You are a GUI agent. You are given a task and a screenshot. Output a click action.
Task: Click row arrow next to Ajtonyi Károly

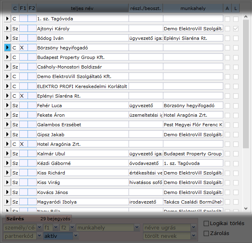pos(7,28)
